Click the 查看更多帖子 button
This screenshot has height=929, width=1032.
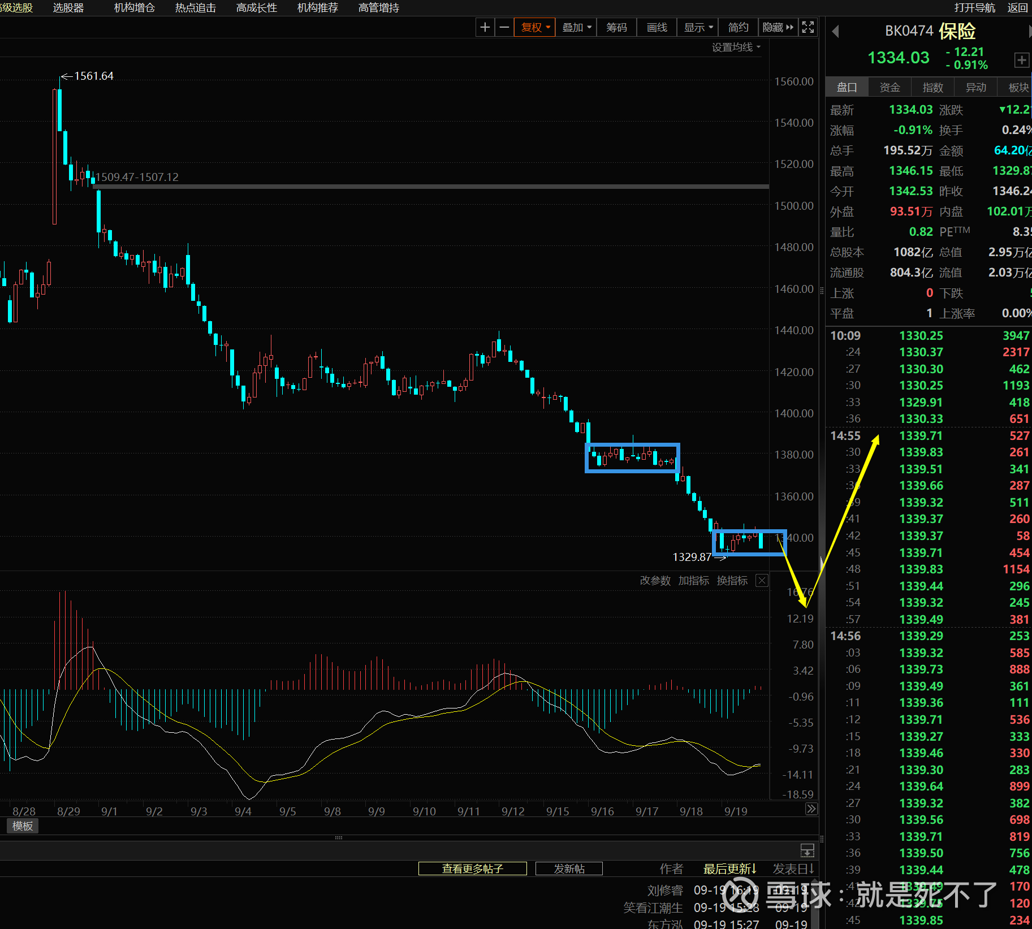472,868
